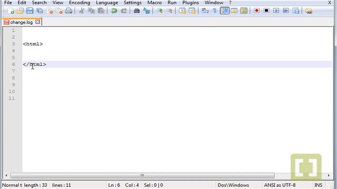
Task: Click 'Sel : 0 | 0' status entry
Action: tap(153, 185)
